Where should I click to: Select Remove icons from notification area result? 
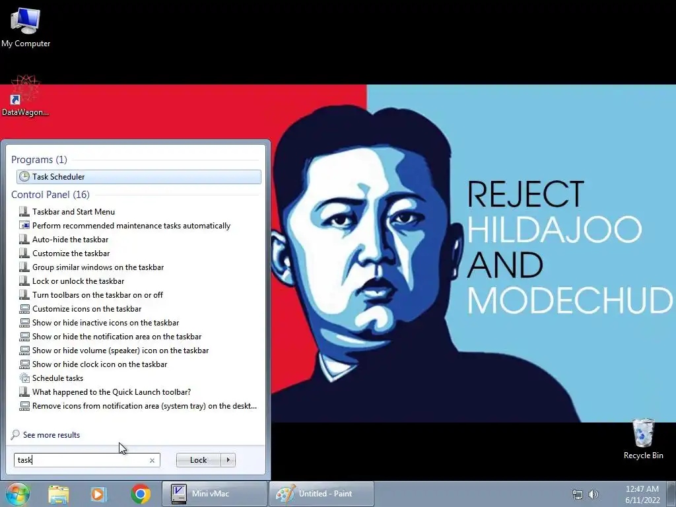[144, 406]
